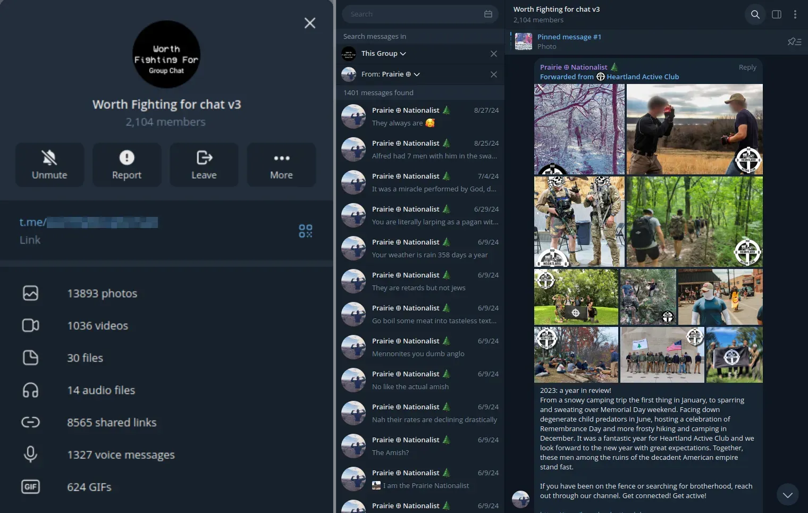808x513 pixels.
Task: Open message search in the chat header
Action: pyautogui.click(x=755, y=14)
